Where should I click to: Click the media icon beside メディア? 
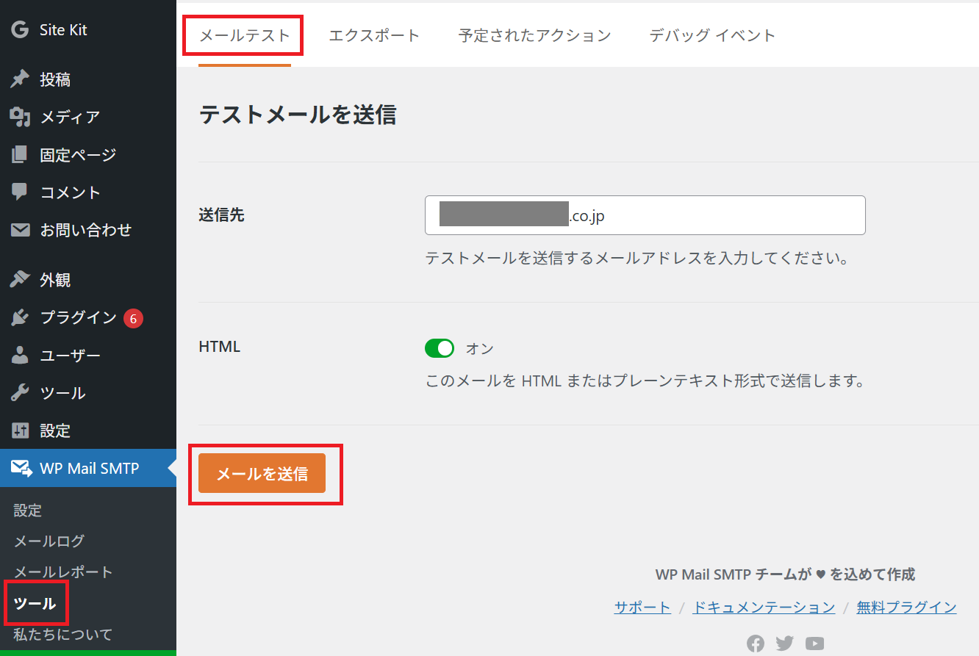click(x=20, y=117)
